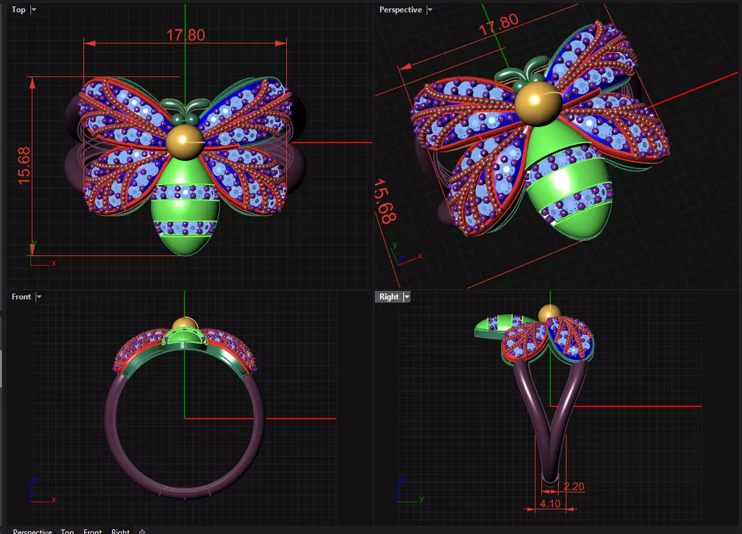Open the Perspective viewport dropdown arrow
Screen dimensions: 742x534
pos(430,10)
